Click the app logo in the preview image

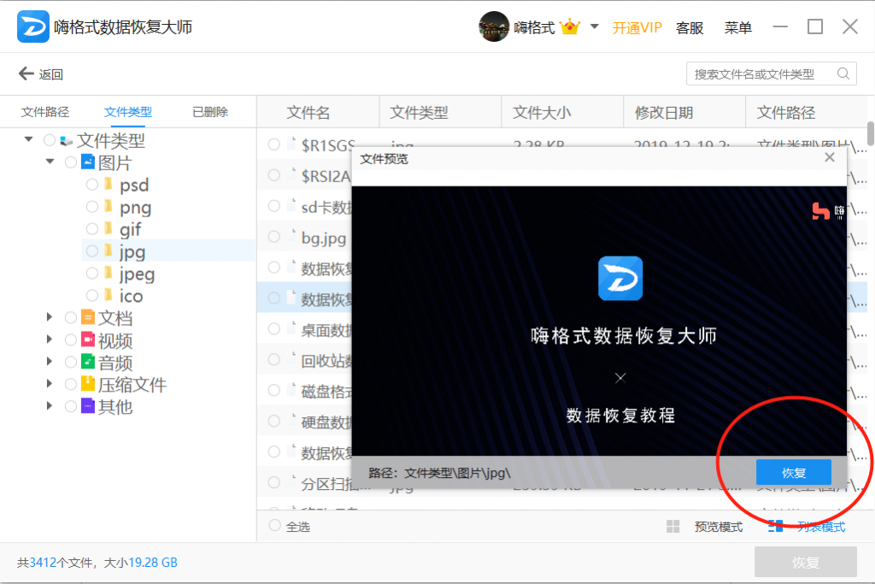pos(620,278)
